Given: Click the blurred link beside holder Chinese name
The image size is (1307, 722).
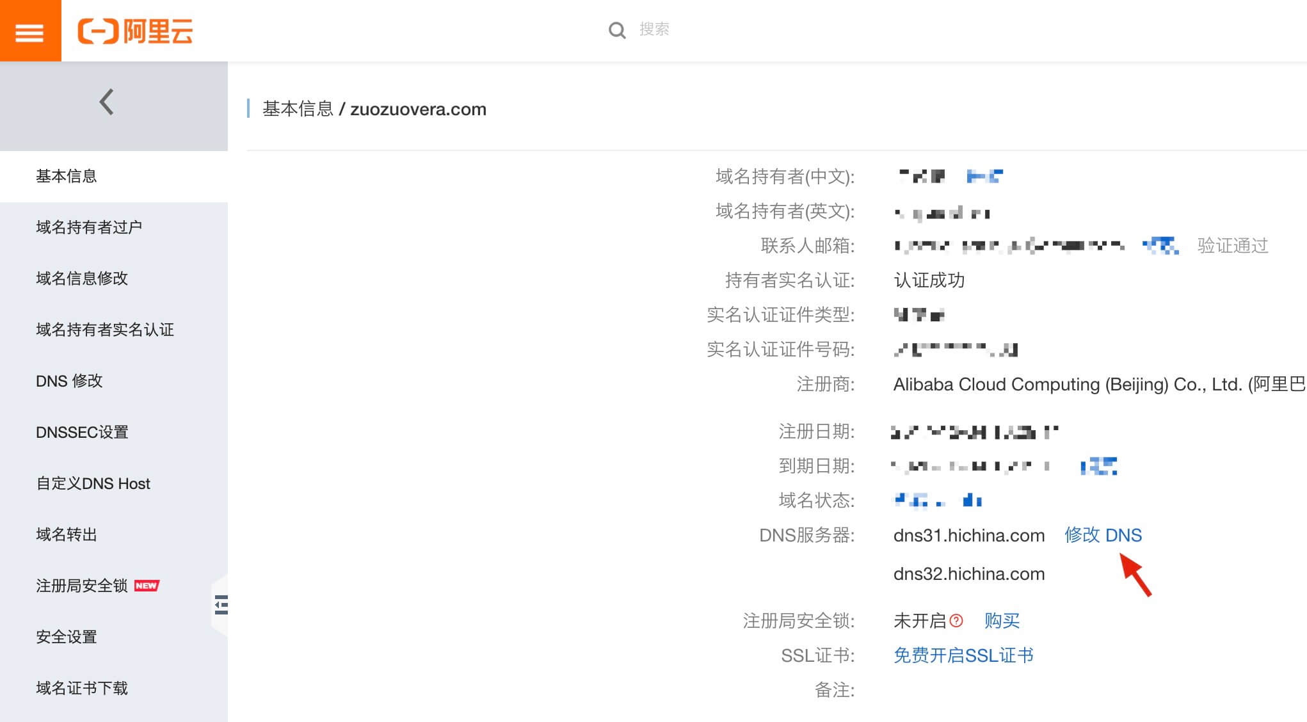Looking at the screenshot, I should [984, 176].
